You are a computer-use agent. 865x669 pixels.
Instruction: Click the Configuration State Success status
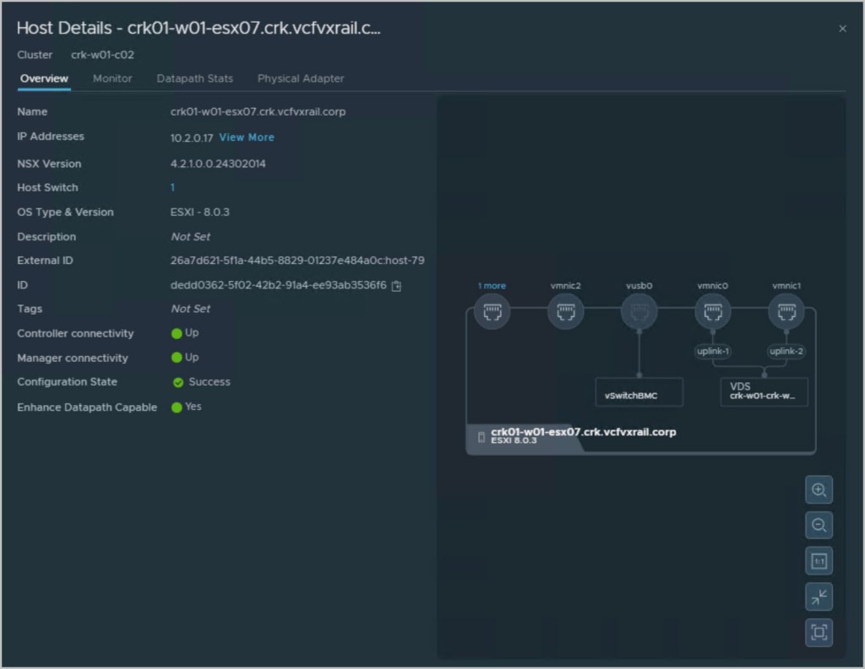coord(201,382)
